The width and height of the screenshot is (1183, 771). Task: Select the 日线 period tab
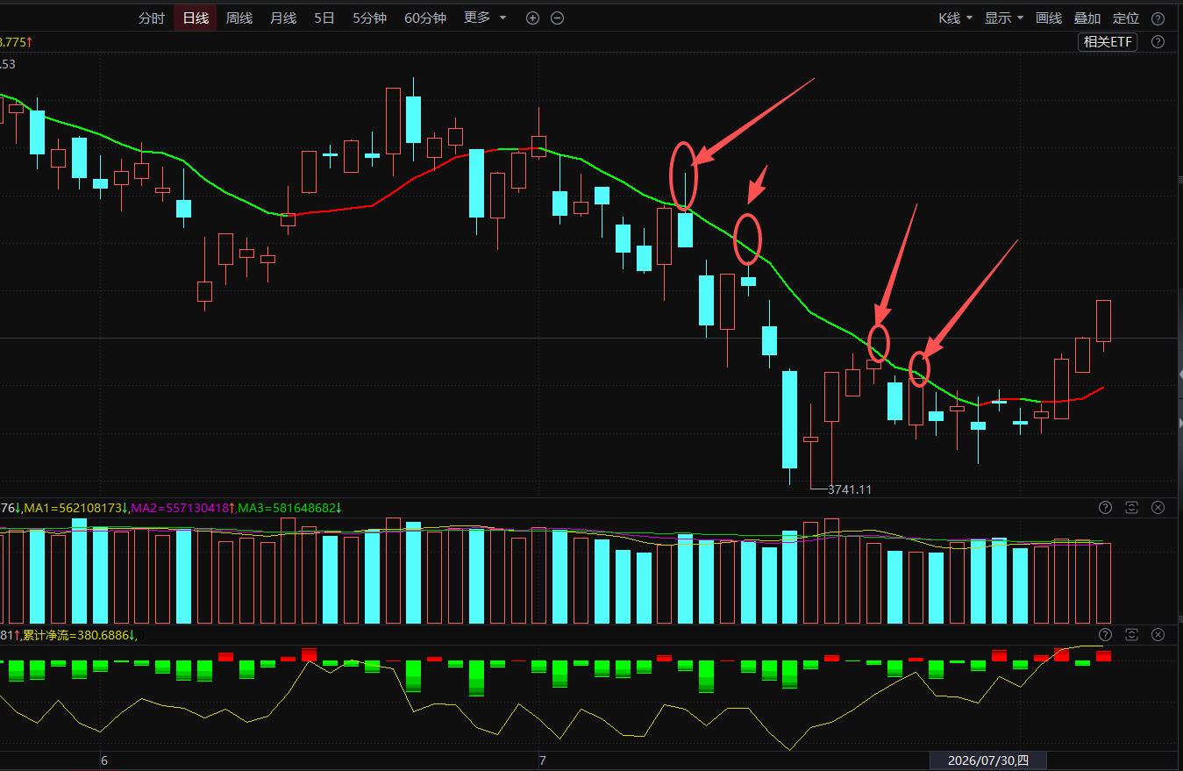pyautogui.click(x=196, y=18)
